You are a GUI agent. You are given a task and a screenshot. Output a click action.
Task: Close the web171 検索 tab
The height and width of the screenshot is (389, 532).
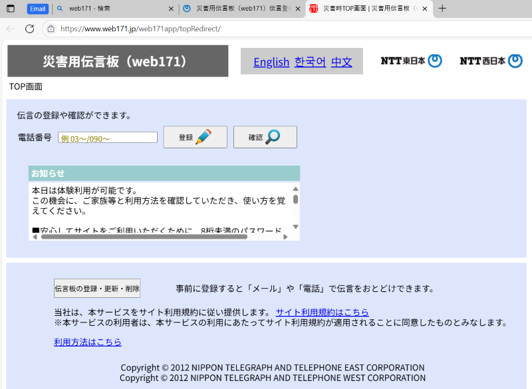click(171, 9)
